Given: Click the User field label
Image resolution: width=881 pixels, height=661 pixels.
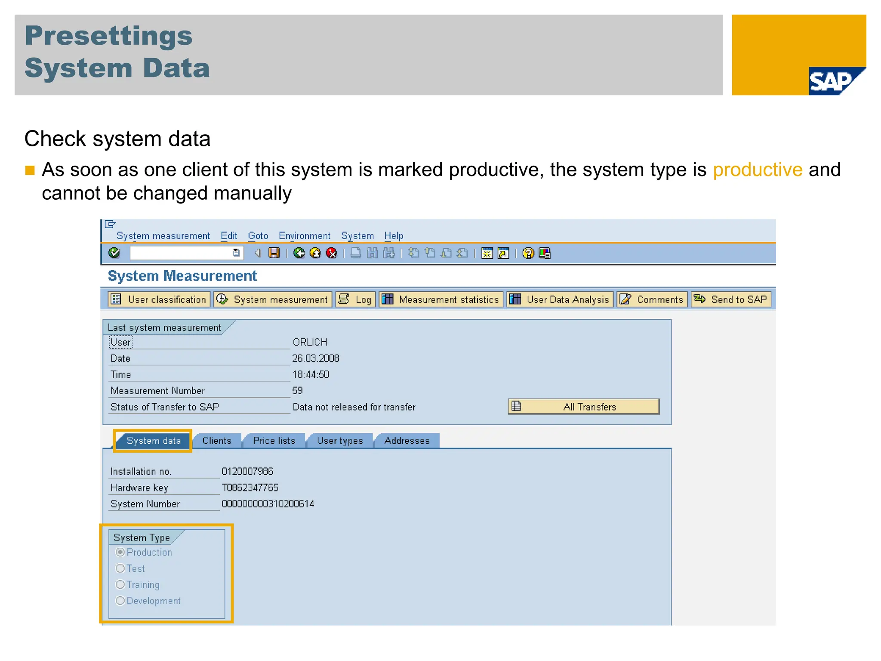Looking at the screenshot, I should coord(121,342).
